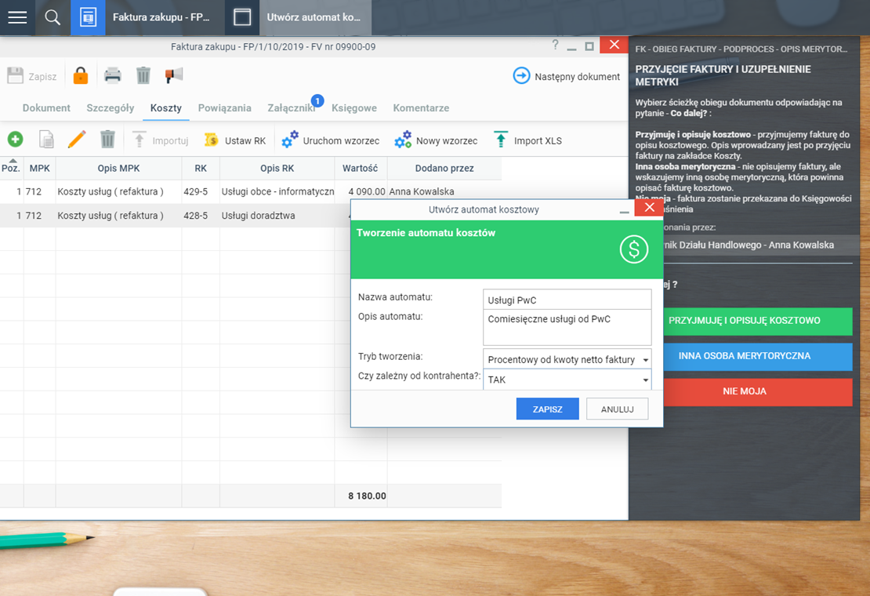Click the printer icon in toolbar

pos(113,76)
